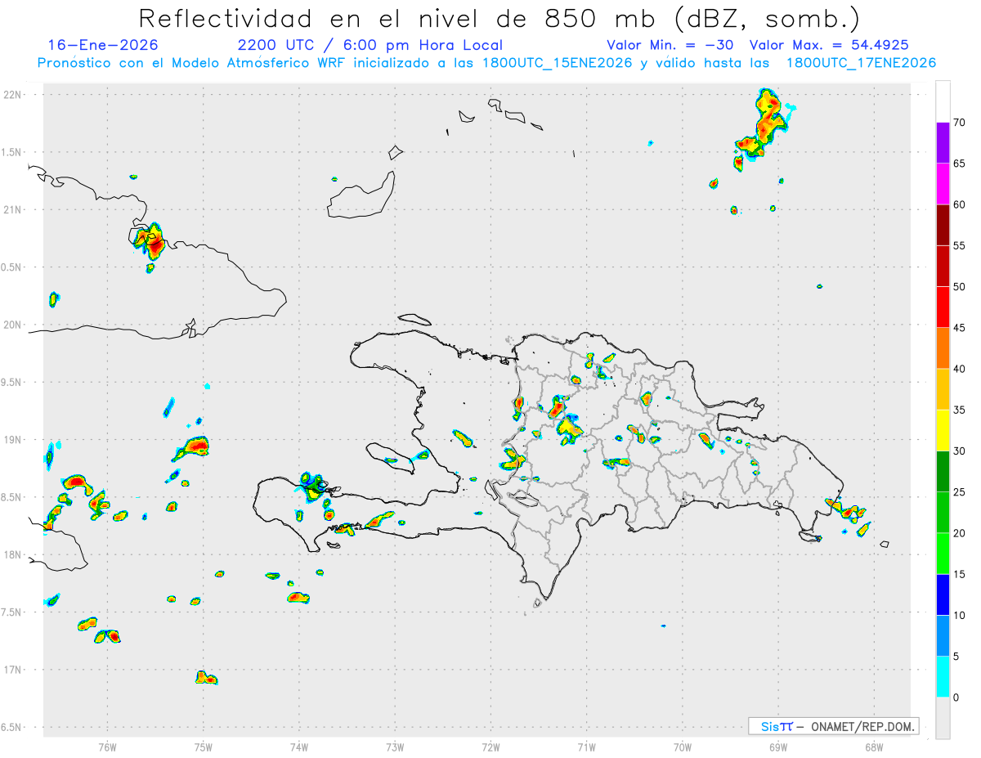The width and height of the screenshot is (981, 758).
Task: Pick the dark red 55–60 dBZ colorbar segment
Action: click(x=943, y=225)
